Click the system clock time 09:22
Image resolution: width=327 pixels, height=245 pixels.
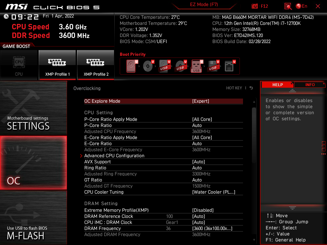click(25, 17)
